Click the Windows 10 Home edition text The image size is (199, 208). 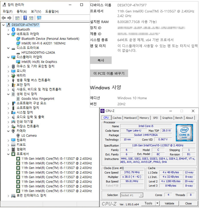tap(132, 98)
